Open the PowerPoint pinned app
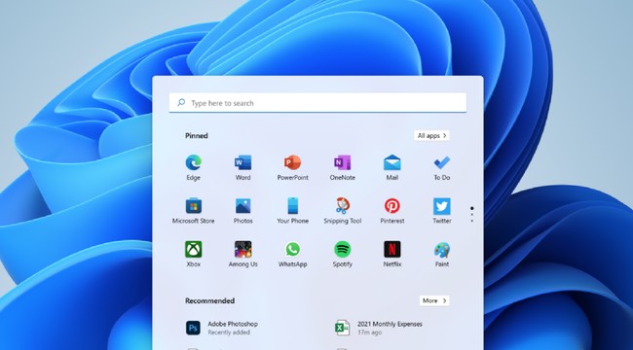Image resolution: width=633 pixels, height=350 pixels. (x=293, y=163)
